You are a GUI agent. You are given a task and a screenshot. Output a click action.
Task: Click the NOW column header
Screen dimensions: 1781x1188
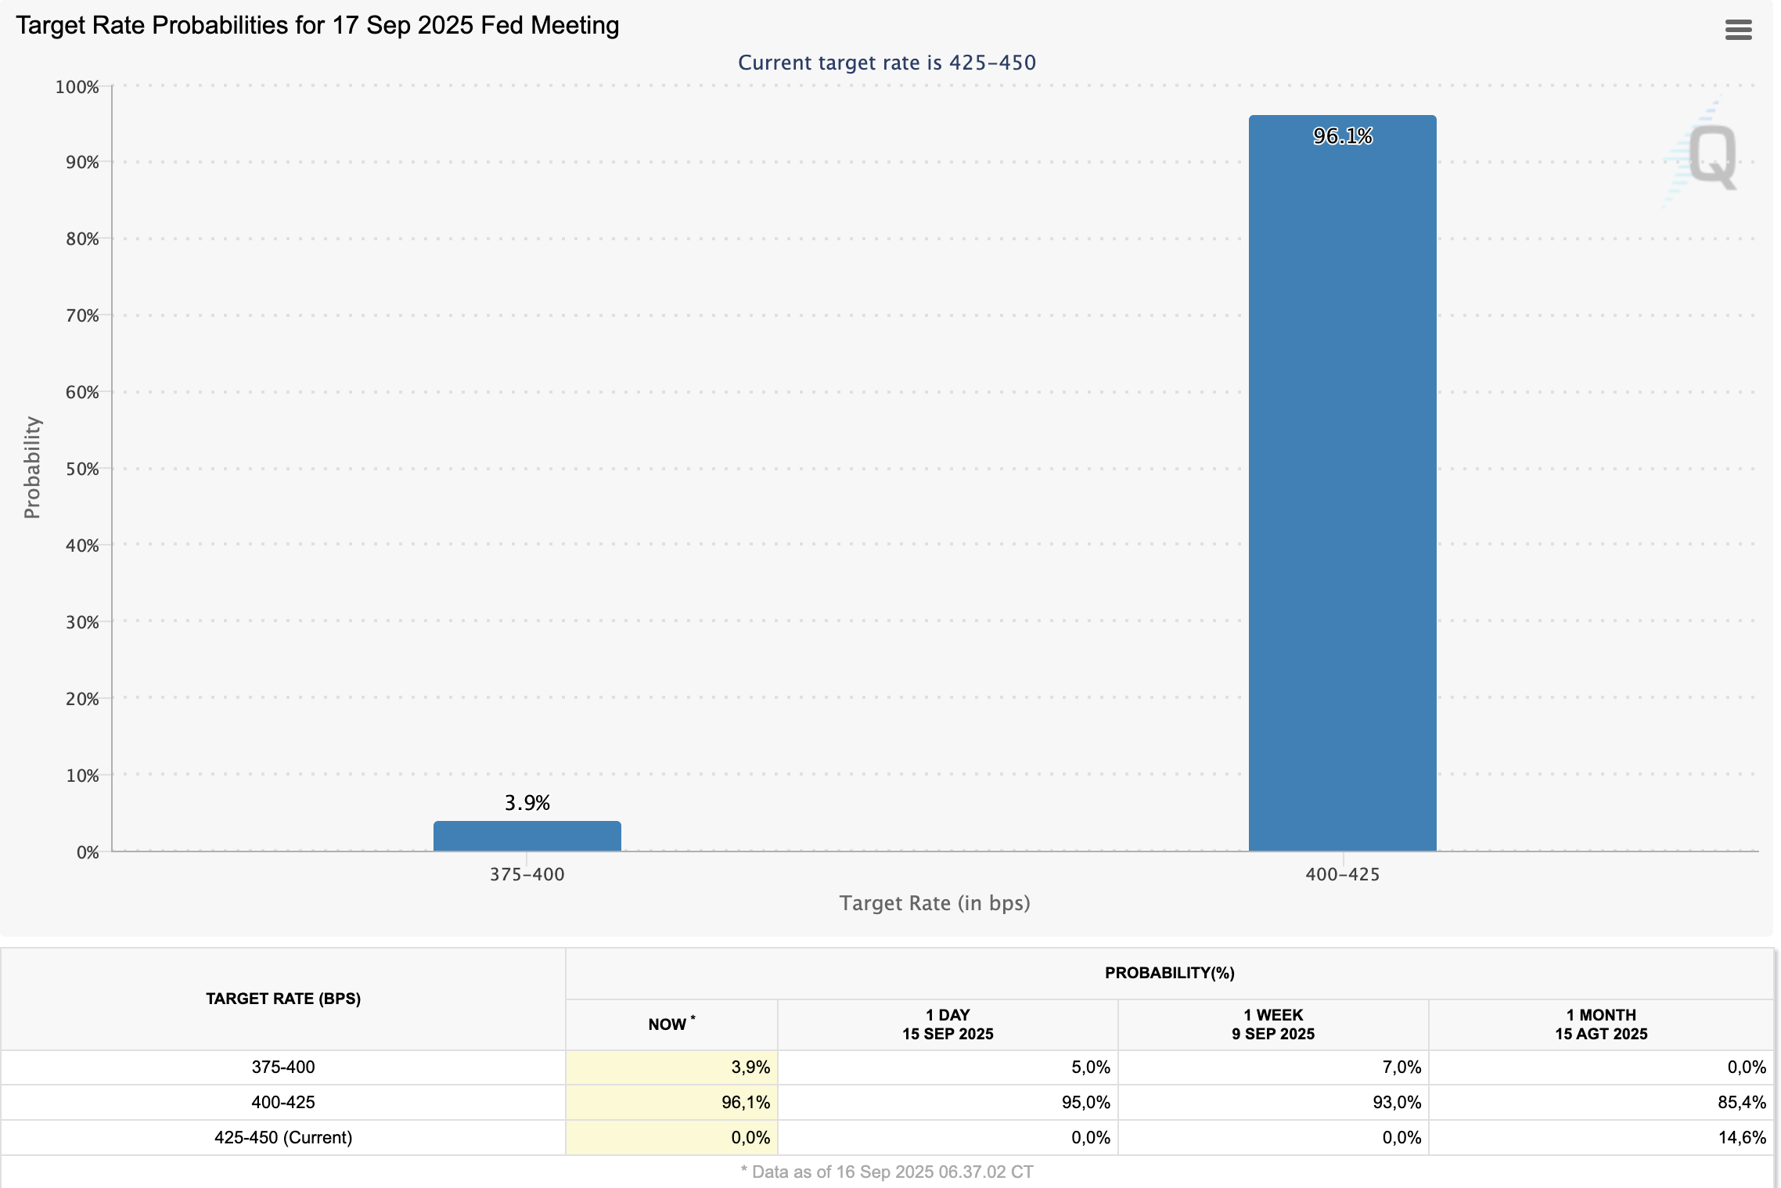coord(671,1024)
